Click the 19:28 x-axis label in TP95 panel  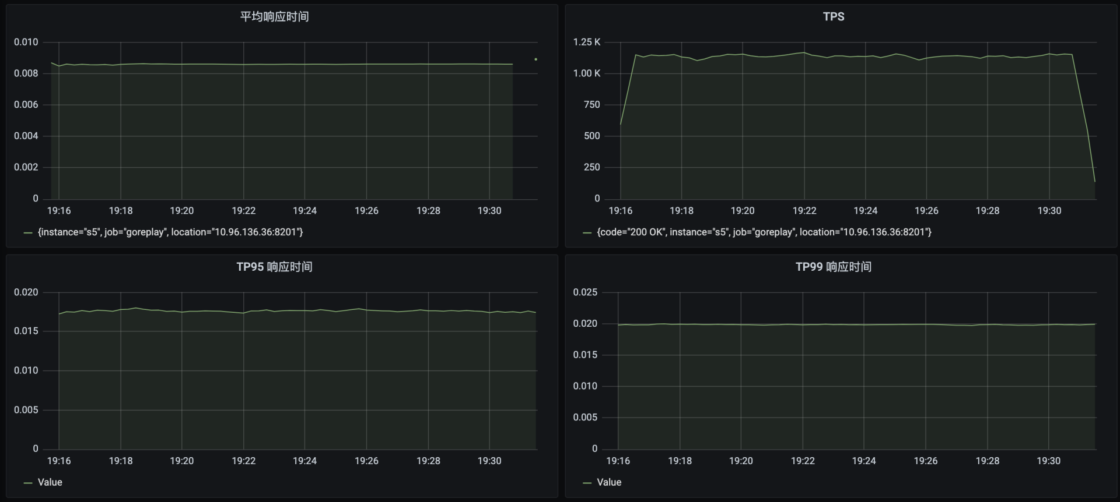point(428,461)
